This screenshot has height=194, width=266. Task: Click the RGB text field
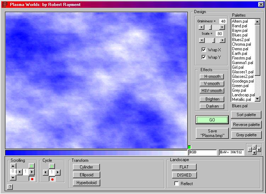tap(202, 153)
